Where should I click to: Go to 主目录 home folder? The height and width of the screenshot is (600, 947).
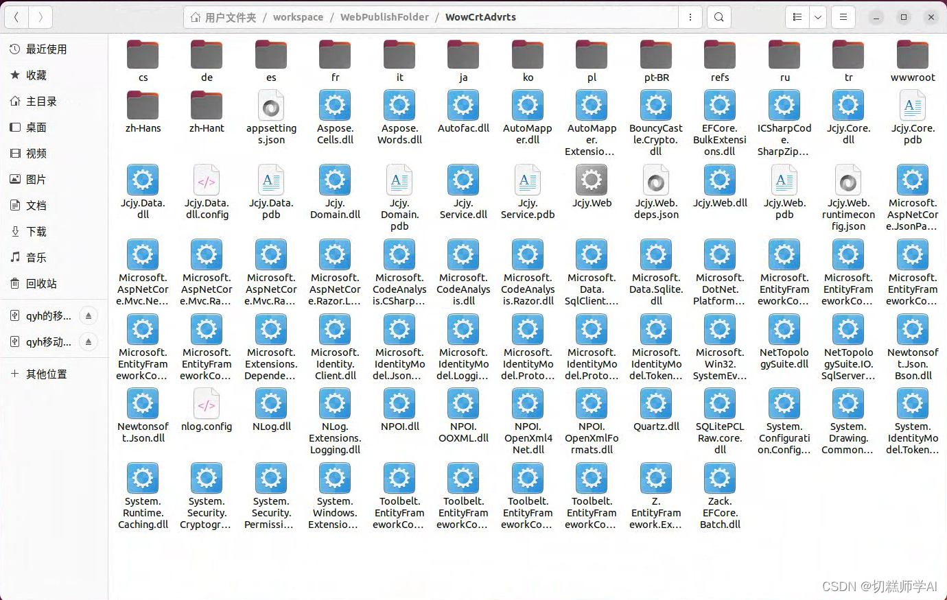[54, 101]
